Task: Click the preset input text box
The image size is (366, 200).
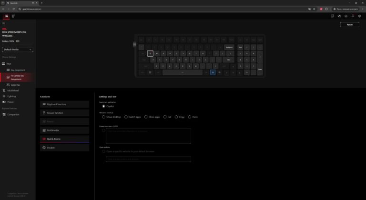Action: pyautogui.click(x=149, y=136)
